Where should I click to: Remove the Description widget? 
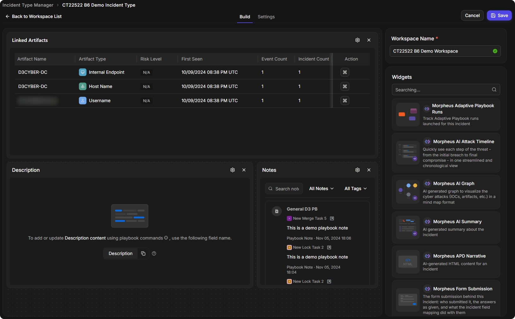coord(244,170)
